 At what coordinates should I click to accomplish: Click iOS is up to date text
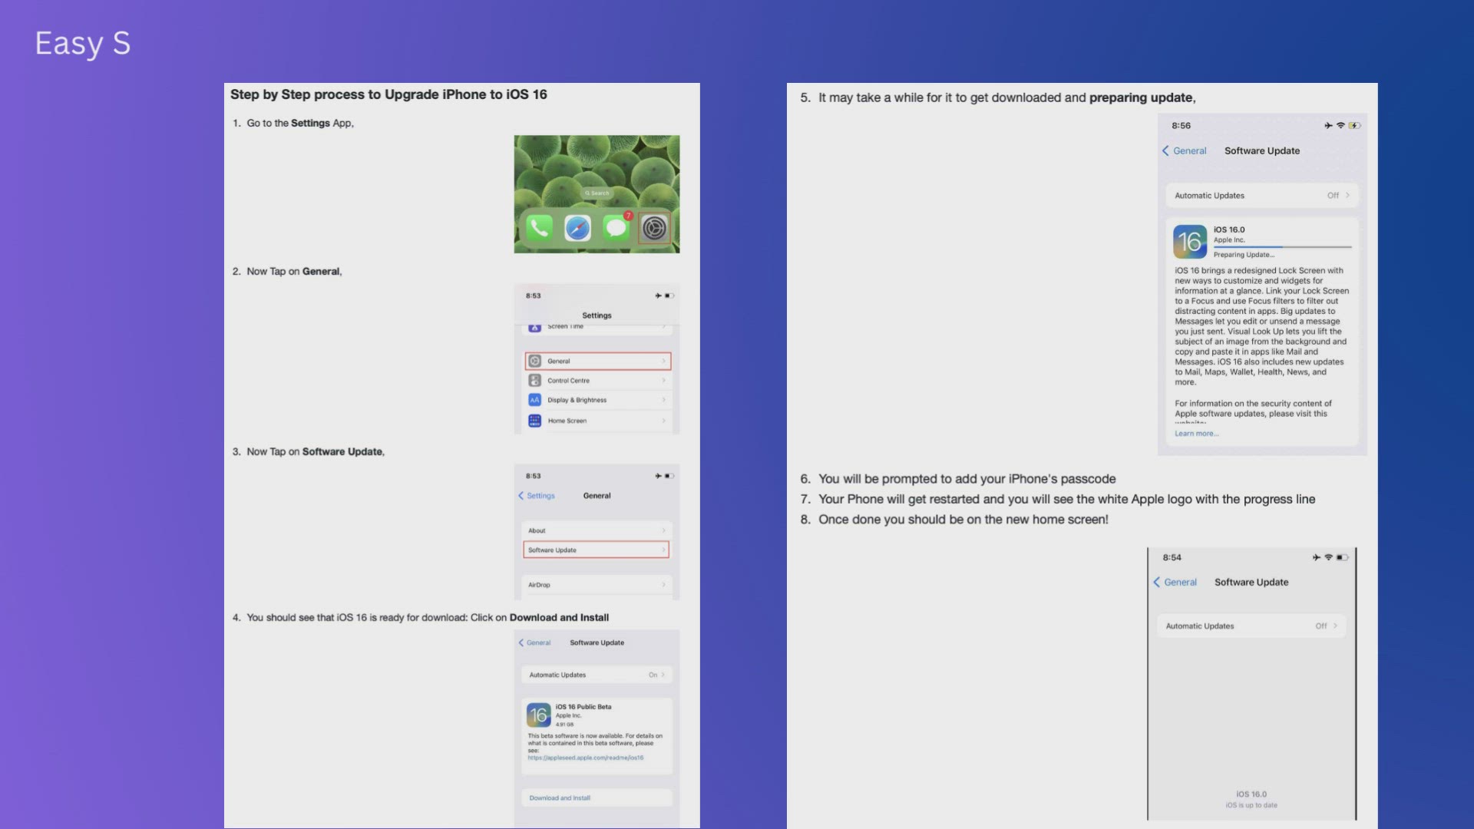pyautogui.click(x=1251, y=805)
